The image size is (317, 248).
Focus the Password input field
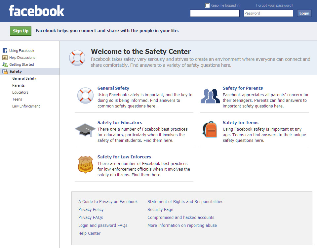pyautogui.click(x=268, y=13)
